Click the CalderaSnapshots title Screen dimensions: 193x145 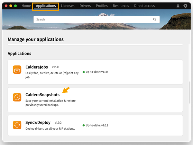tap(42, 95)
